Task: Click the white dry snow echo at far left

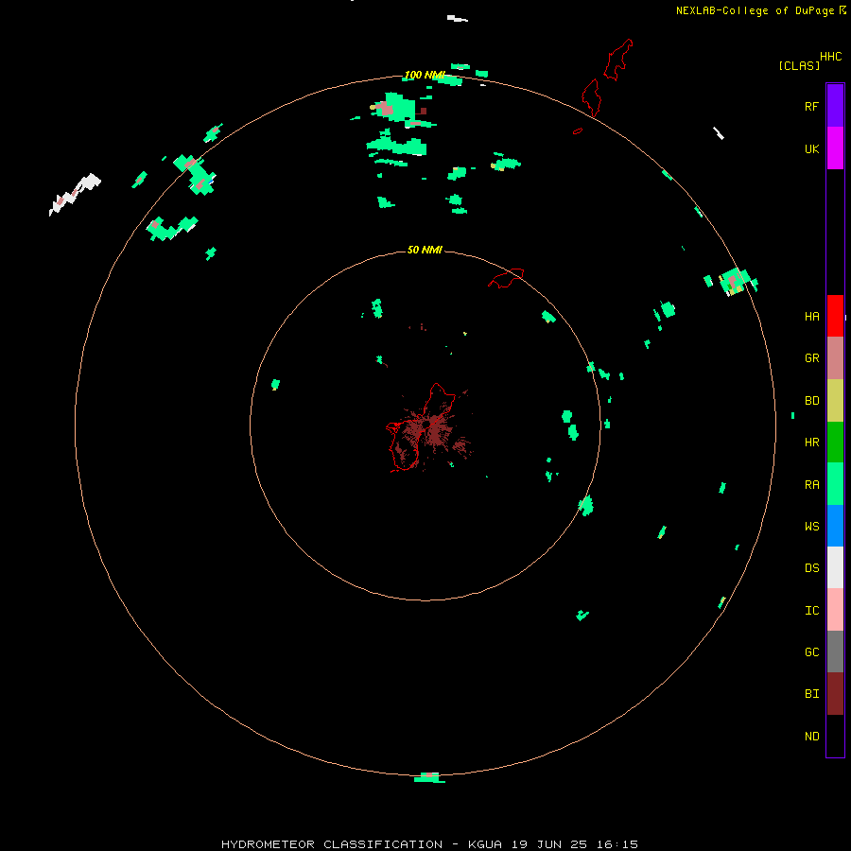Action: [75, 194]
